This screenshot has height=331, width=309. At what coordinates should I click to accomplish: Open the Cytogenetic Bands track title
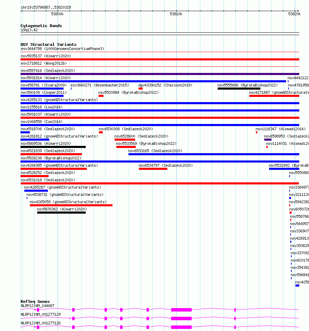(x=41, y=26)
